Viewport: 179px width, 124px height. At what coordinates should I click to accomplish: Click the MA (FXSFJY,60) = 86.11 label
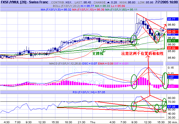[121, 10]
